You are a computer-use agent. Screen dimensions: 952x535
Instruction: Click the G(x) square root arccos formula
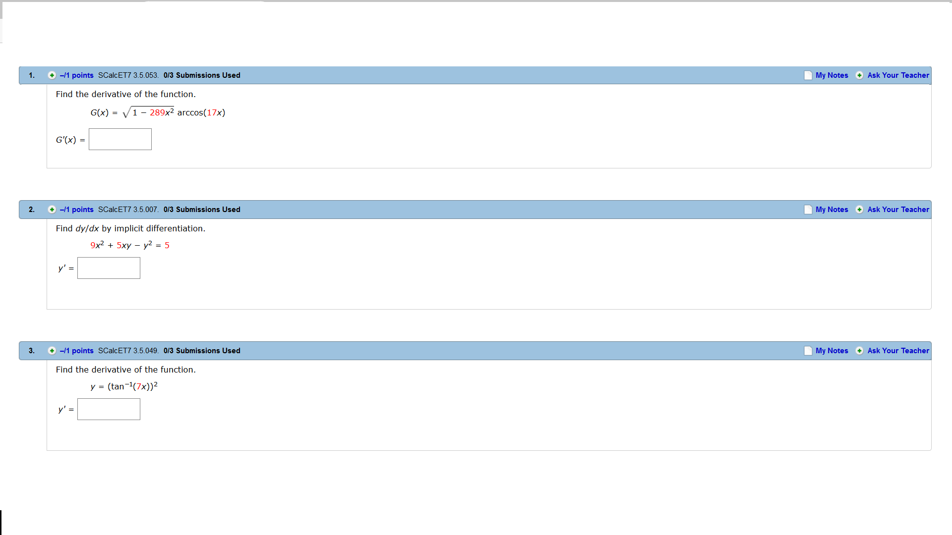coord(158,112)
